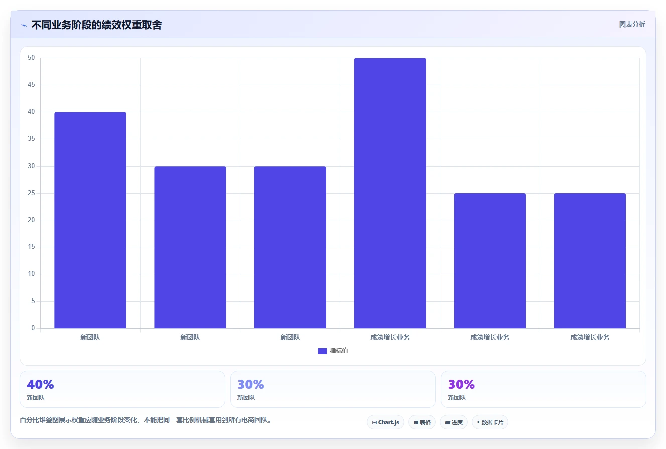Select the 表格 tag
Screen dimensions: 666x449
tap(422, 422)
